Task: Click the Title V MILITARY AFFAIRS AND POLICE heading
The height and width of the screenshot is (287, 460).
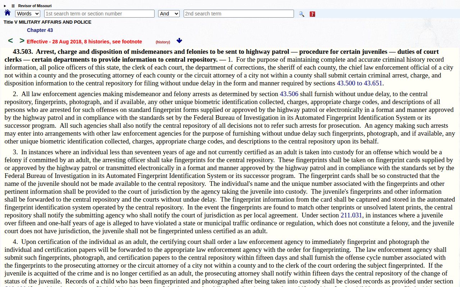Action: pyautogui.click(x=47, y=22)
